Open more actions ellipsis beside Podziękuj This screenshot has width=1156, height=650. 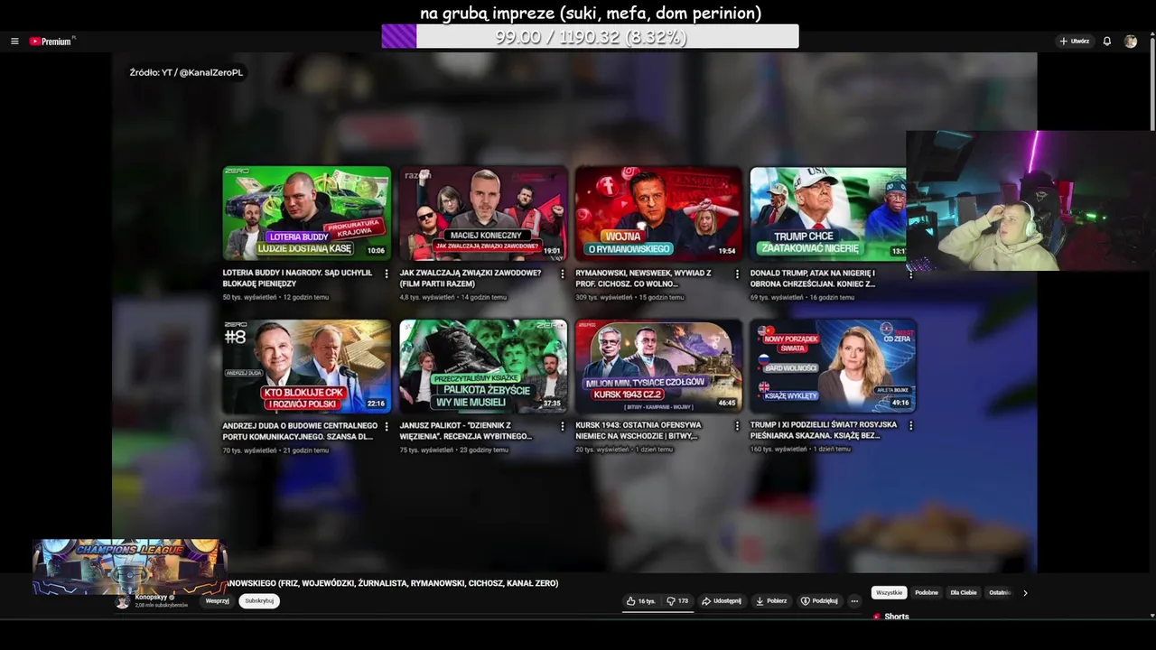click(854, 601)
